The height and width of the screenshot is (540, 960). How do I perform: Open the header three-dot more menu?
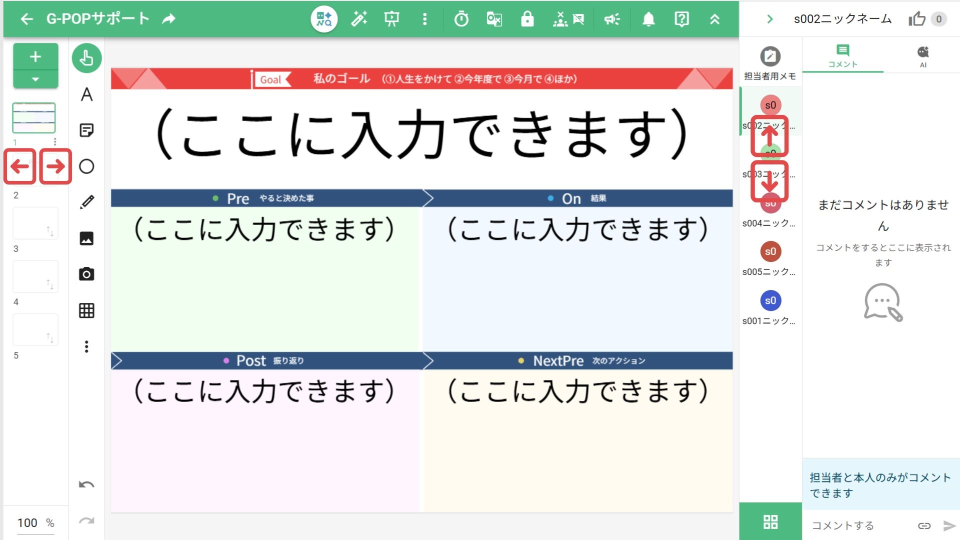click(425, 19)
